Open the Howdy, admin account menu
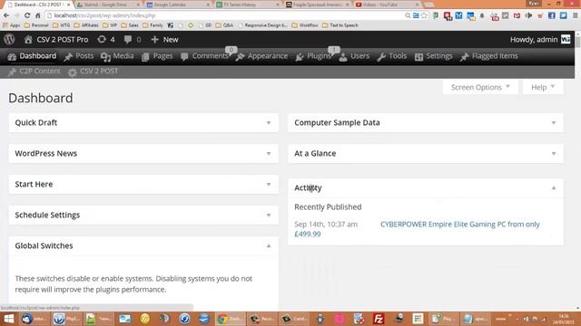Viewport: 581px width, 326px height. click(540, 39)
